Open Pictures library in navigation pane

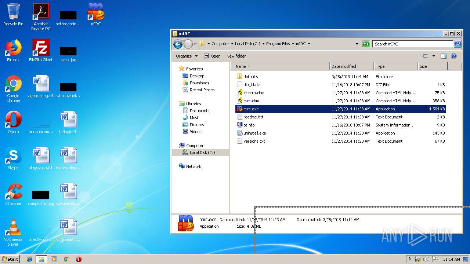(x=197, y=125)
